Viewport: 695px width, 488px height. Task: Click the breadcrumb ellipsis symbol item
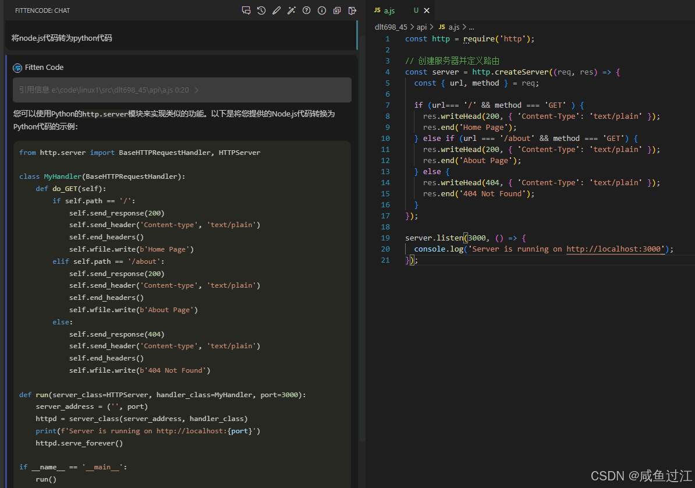(x=471, y=27)
